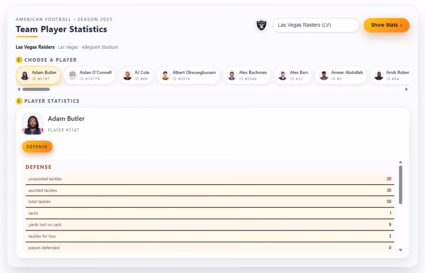Select the Ameer Abdullah player chip

[x=341, y=75]
